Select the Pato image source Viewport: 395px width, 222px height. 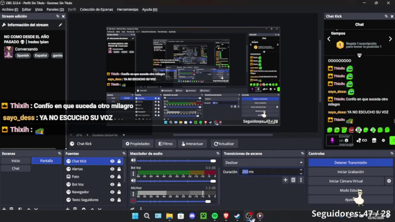coord(94,177)
